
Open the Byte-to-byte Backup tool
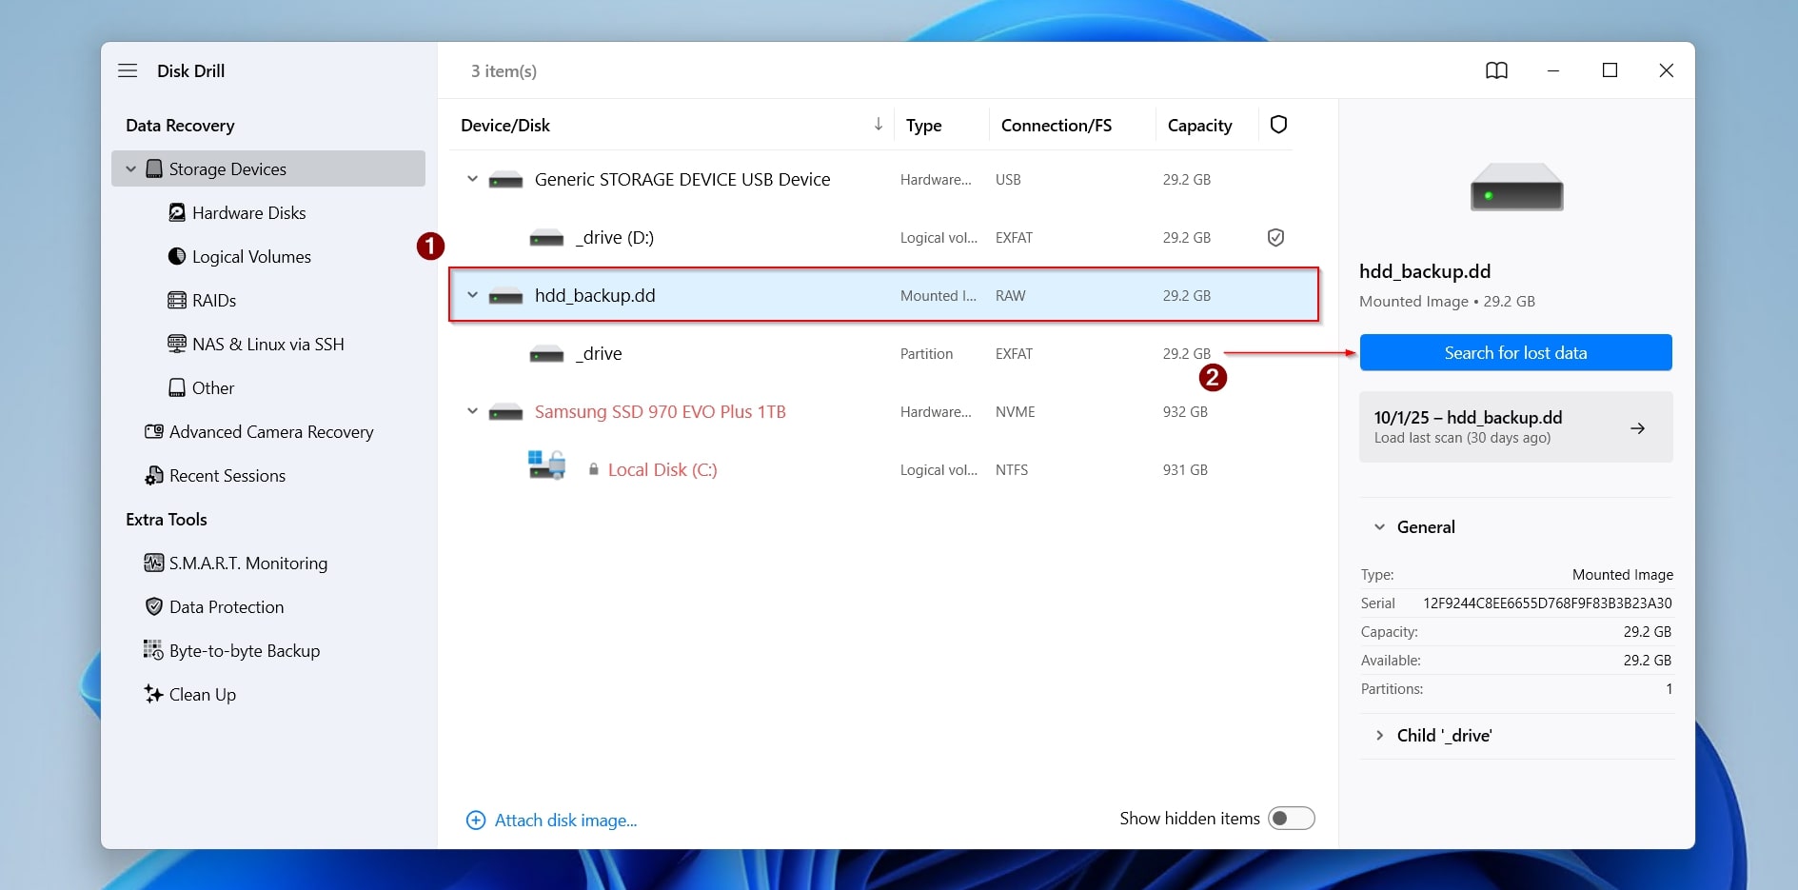click(x=244, y=650)
